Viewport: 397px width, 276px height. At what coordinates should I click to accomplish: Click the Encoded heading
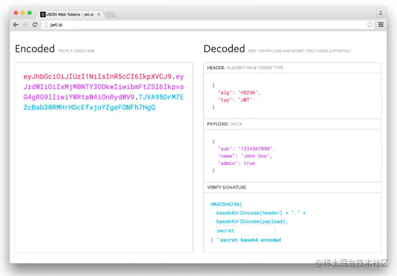click(35, 49)
